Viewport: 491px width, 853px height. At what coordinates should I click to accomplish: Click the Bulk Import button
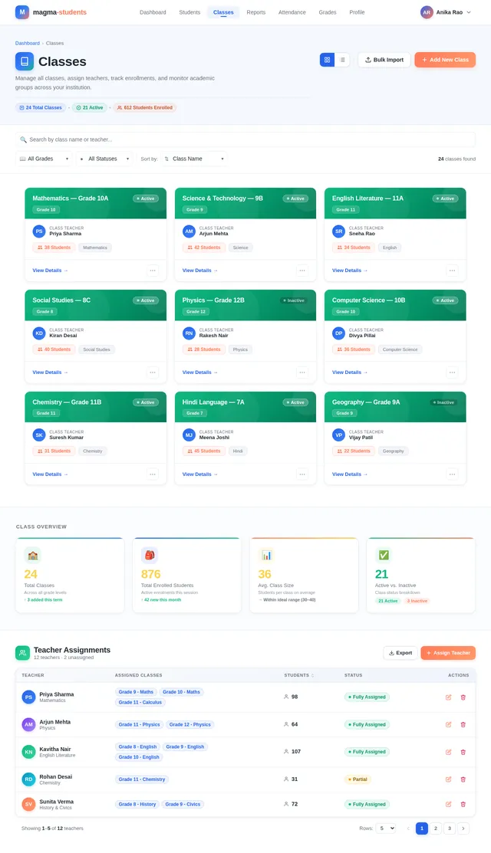(384, 60)
